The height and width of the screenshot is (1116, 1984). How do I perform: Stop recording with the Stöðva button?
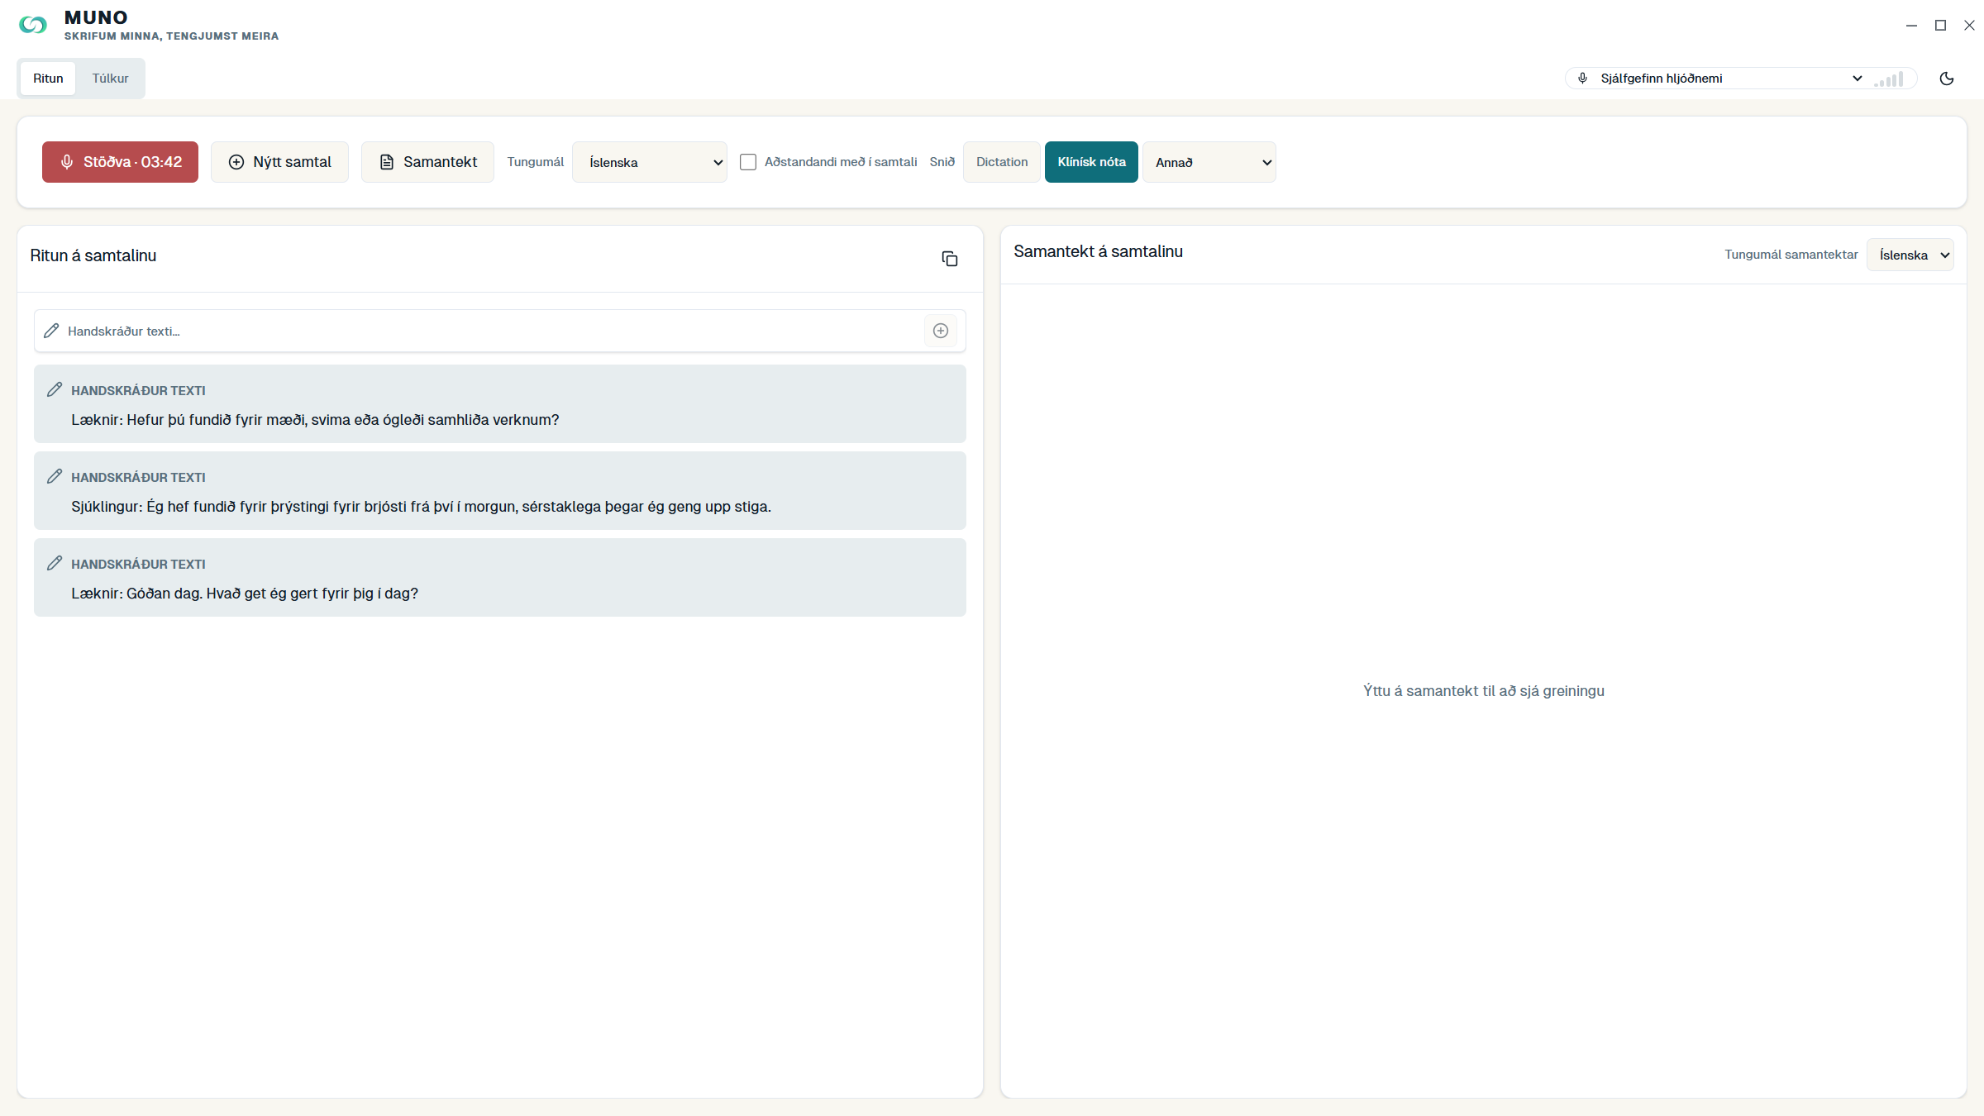click(x=120, y=162)
